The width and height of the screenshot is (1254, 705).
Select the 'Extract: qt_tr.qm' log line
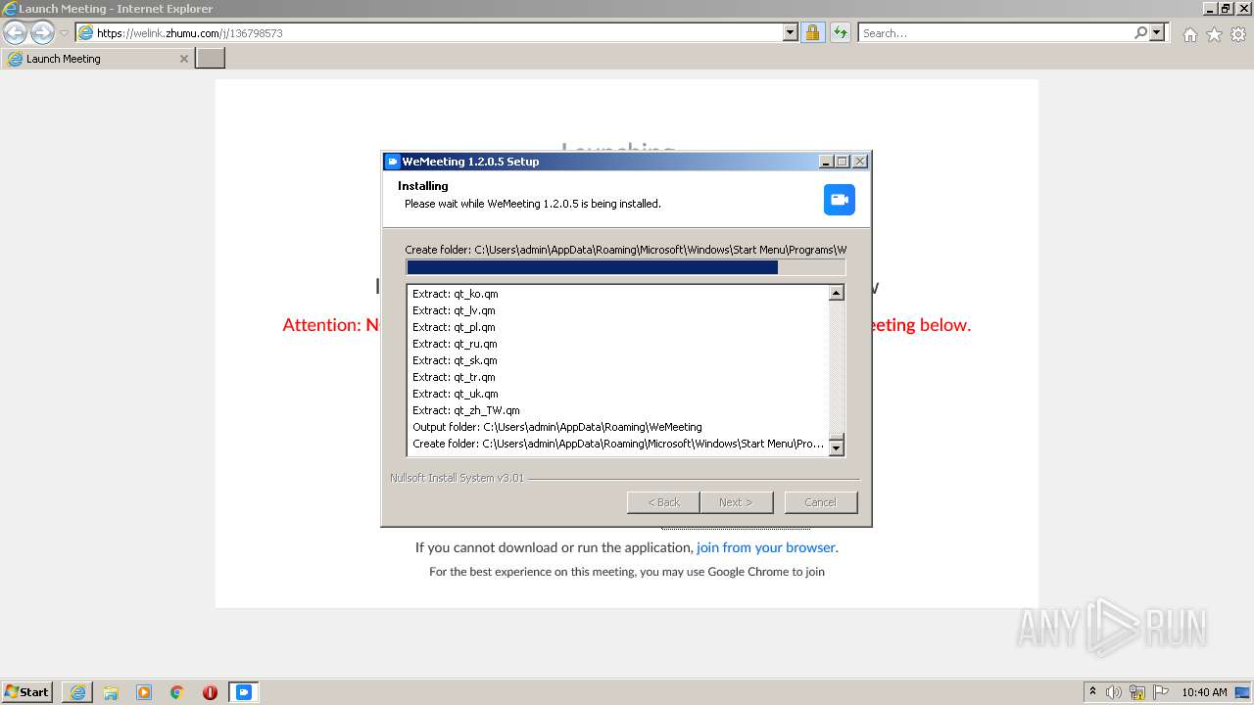(454, 377)
